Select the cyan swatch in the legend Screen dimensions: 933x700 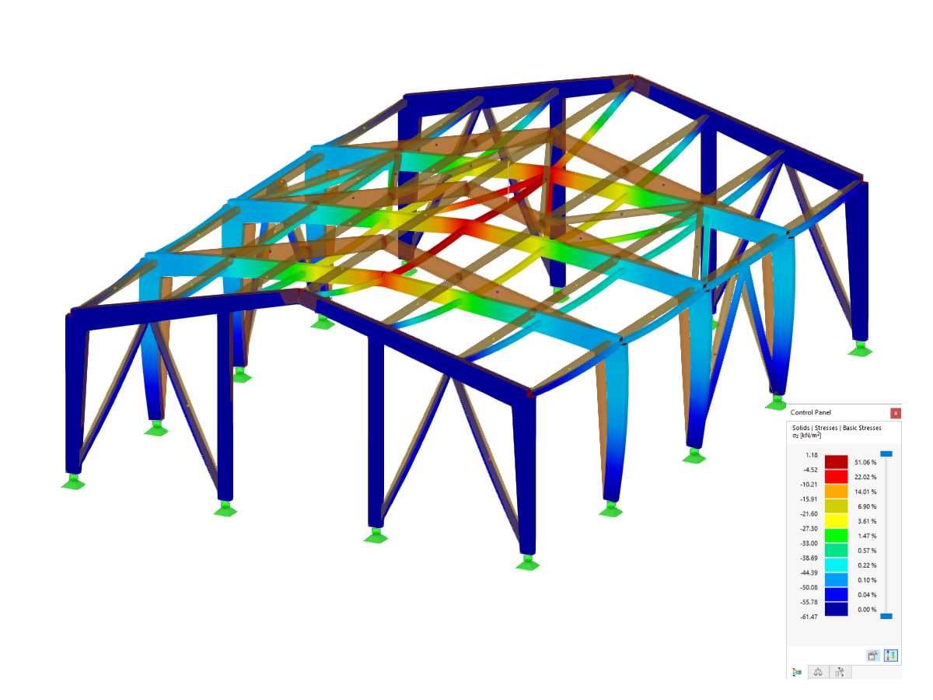836,563
